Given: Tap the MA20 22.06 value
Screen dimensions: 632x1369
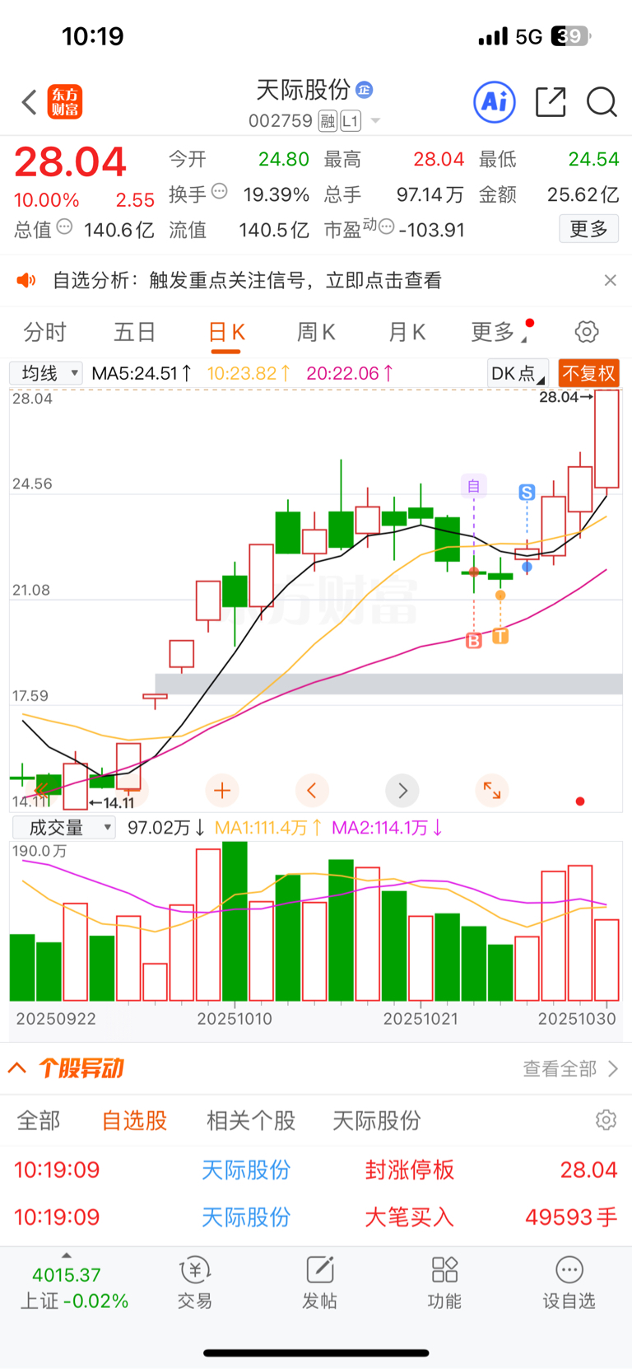Looking at the screenshot, I should (350, 373).
